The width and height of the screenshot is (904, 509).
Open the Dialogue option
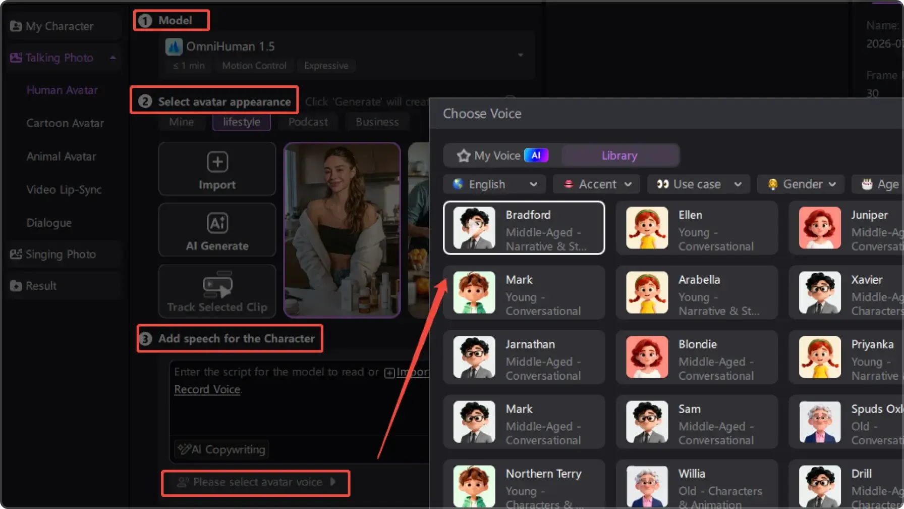pyautogui.click(x=49, y=223)
